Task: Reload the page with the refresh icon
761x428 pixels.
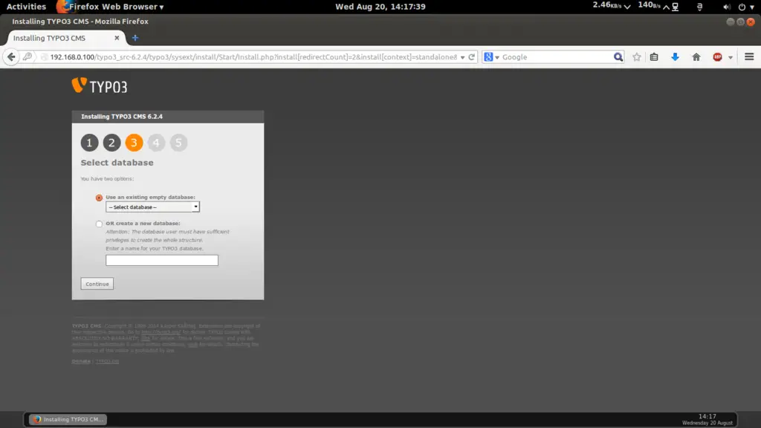Action: tap(471, 56)
